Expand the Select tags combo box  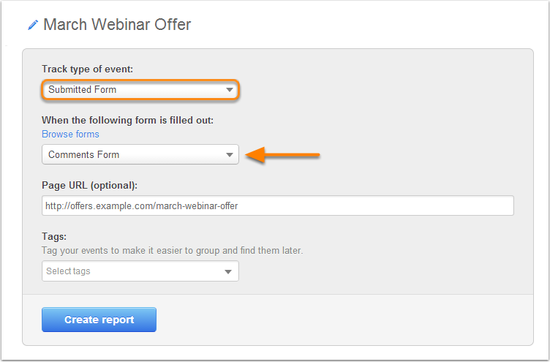click(140, 271)
